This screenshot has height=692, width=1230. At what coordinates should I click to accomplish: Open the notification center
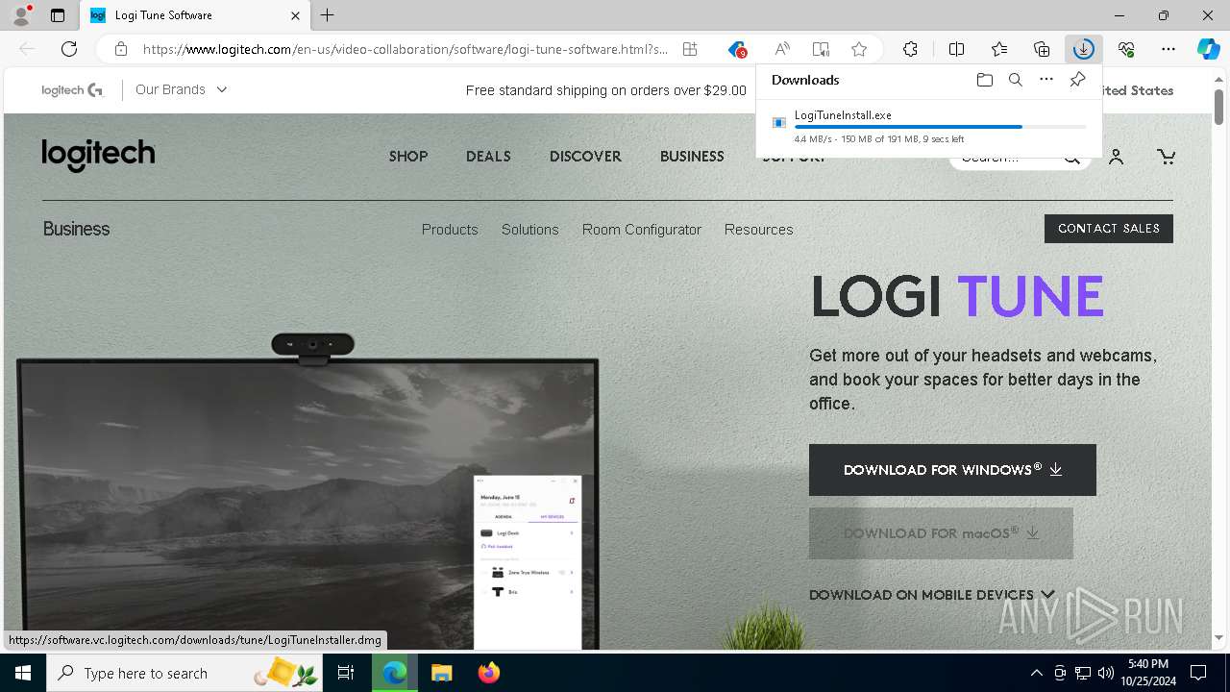[x=1198, y=673]
